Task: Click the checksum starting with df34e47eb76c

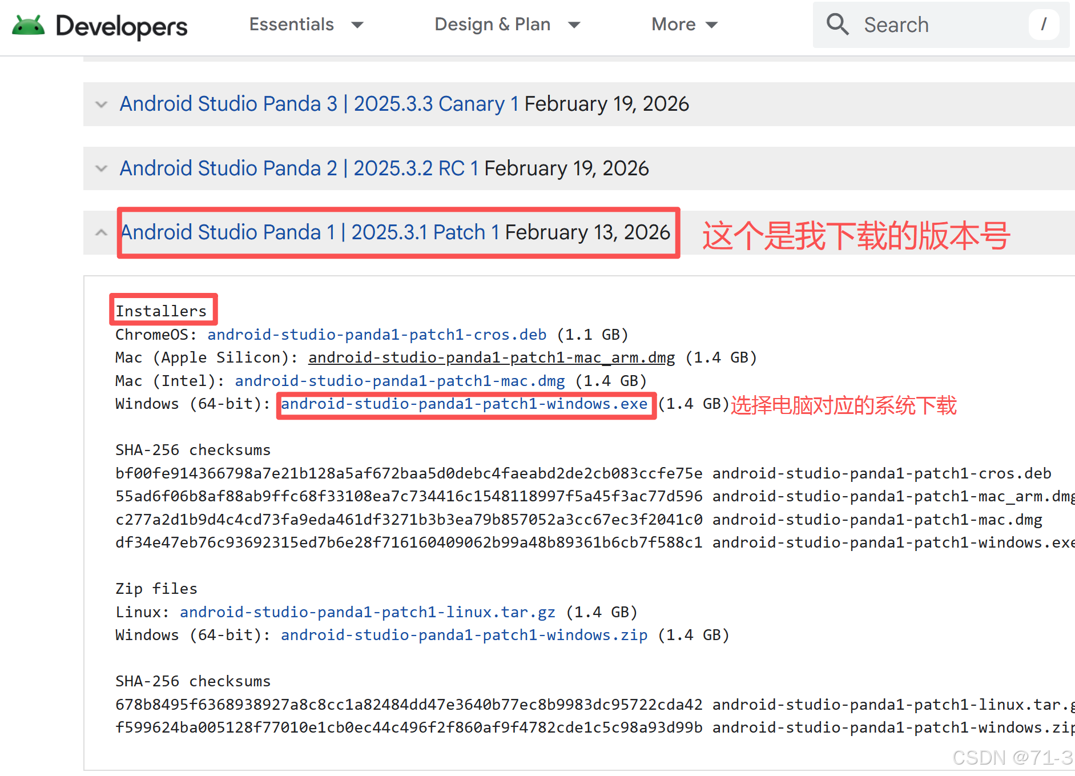Action: click(x=409, y=542)
